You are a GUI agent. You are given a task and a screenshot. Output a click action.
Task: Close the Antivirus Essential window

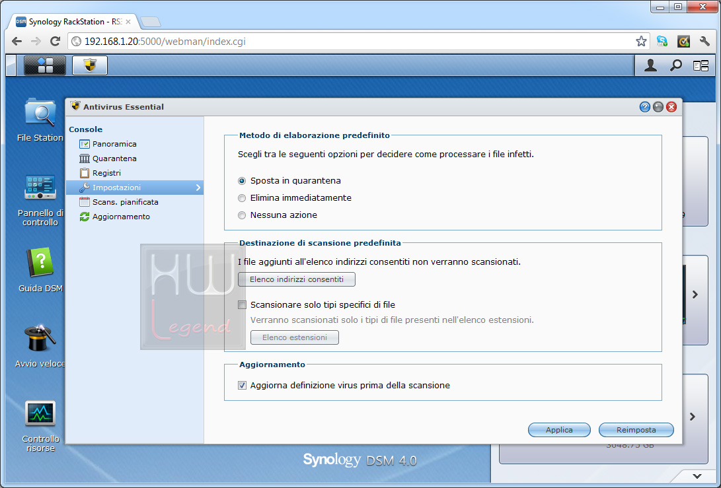point(671,107)
